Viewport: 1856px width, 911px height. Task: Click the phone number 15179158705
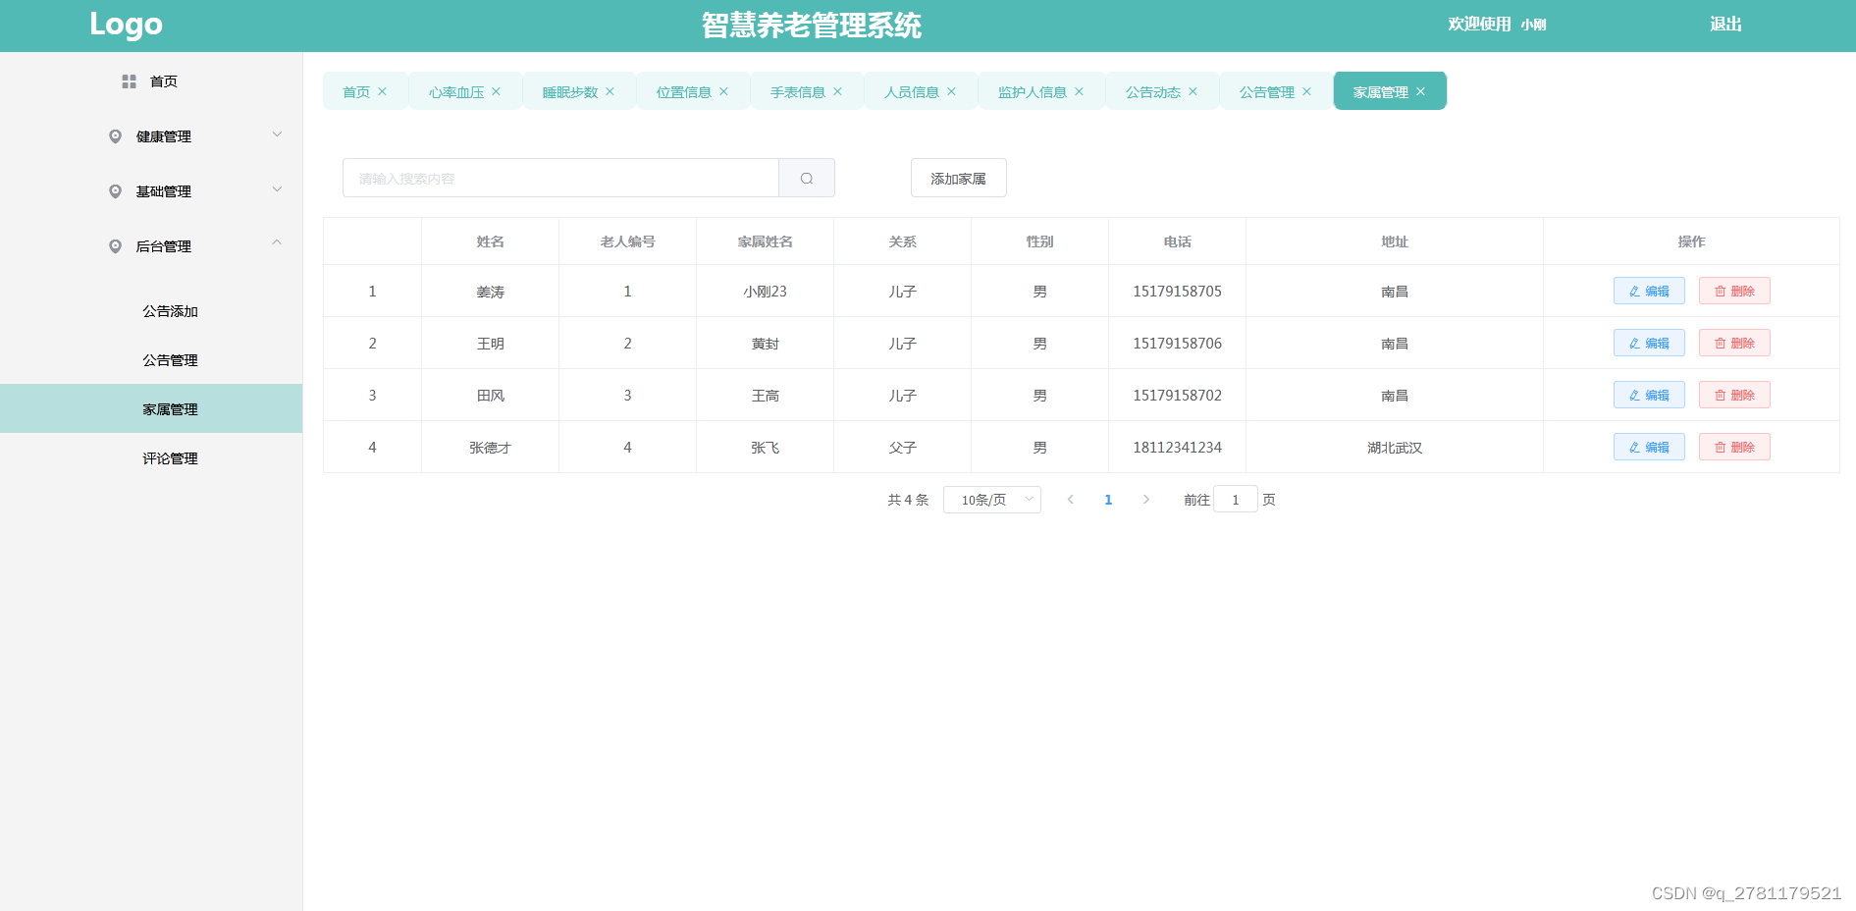1177,292
